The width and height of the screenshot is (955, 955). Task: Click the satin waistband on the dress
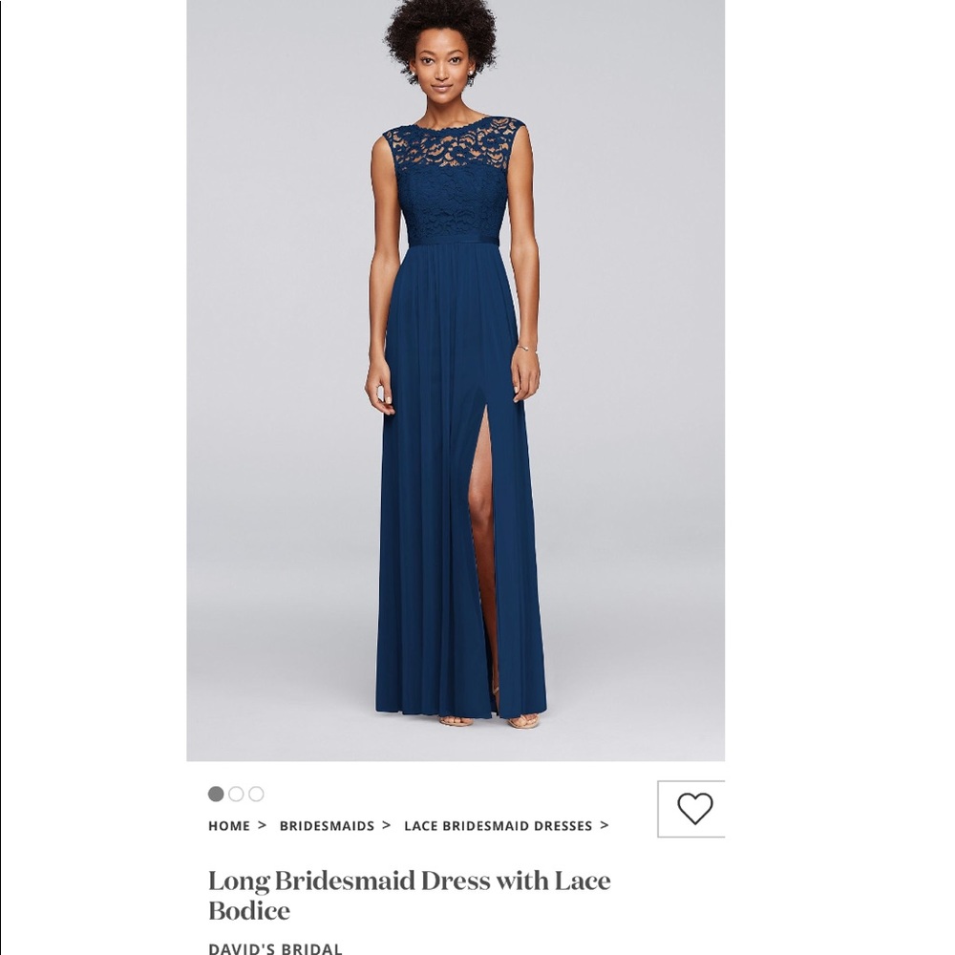tap(453, 242)
